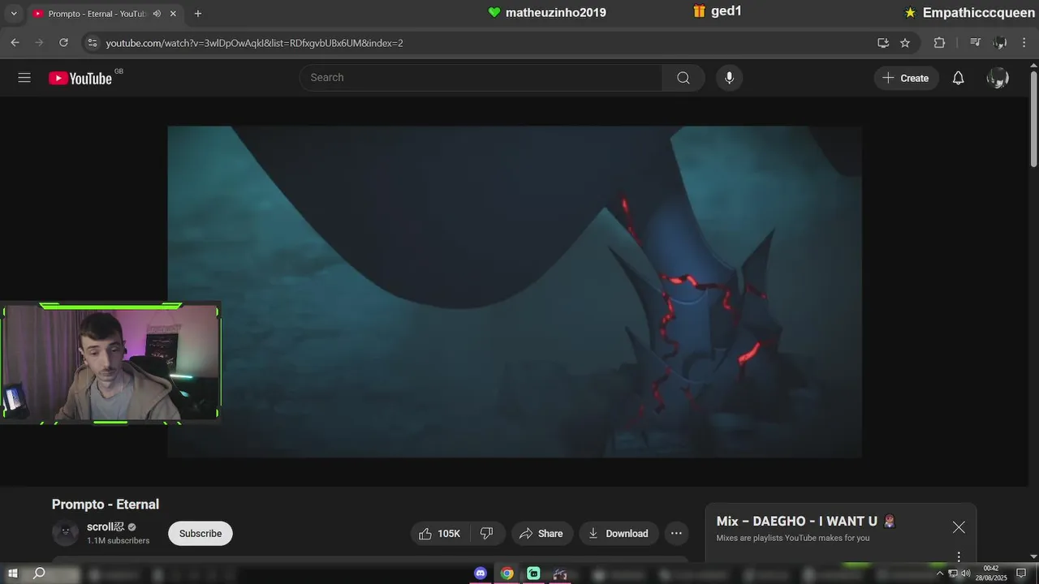Dislike the video
The height and width of the screenshot is (584, 1039).
[x=486, y=534]
